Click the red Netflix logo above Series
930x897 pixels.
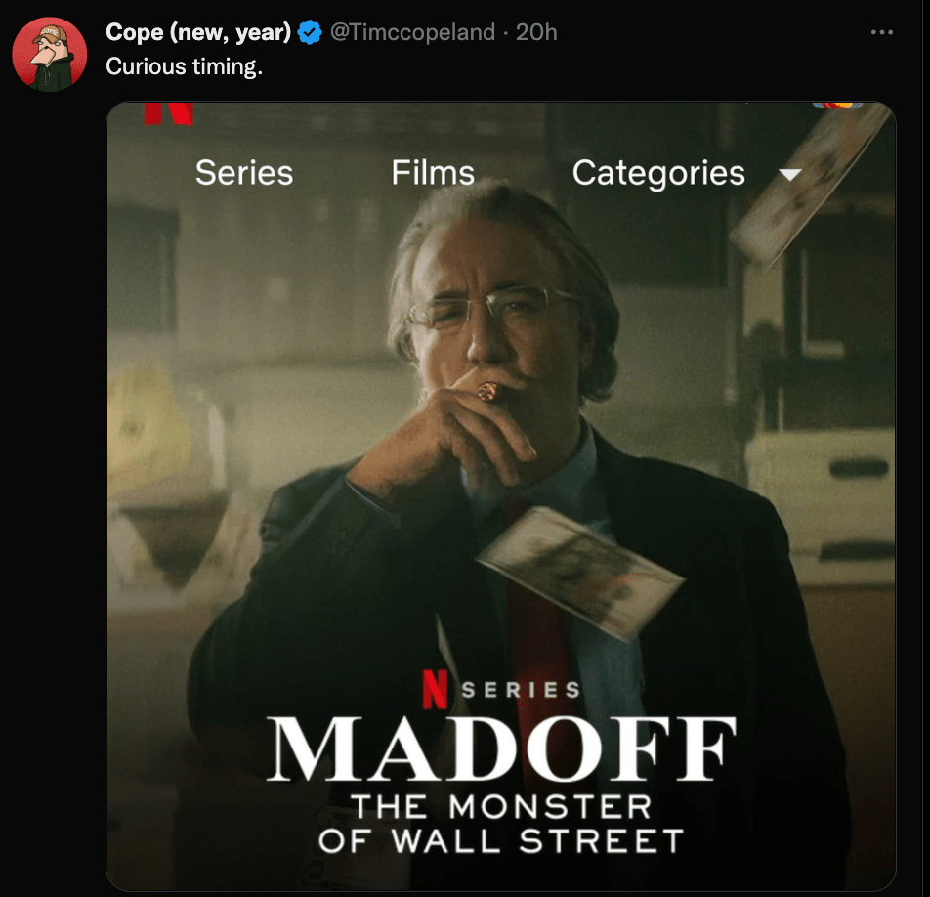tap(168, 112)
